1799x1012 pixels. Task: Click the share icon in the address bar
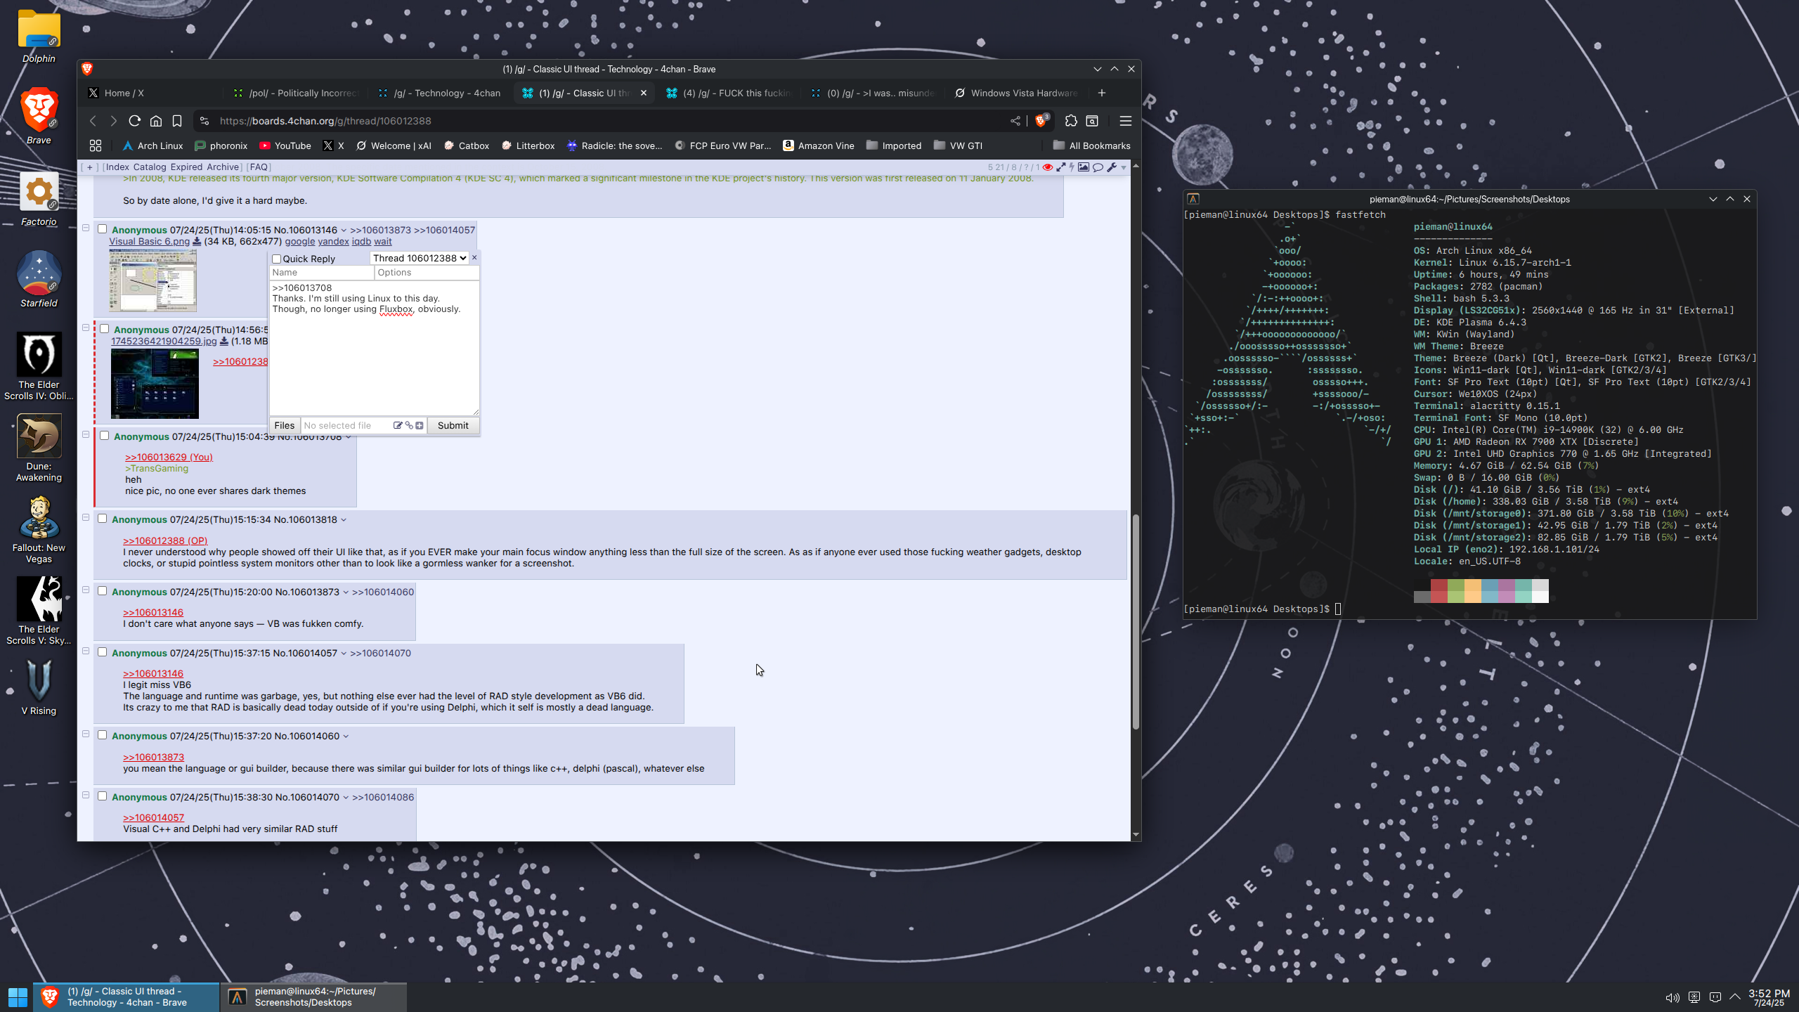(1015, 121)
